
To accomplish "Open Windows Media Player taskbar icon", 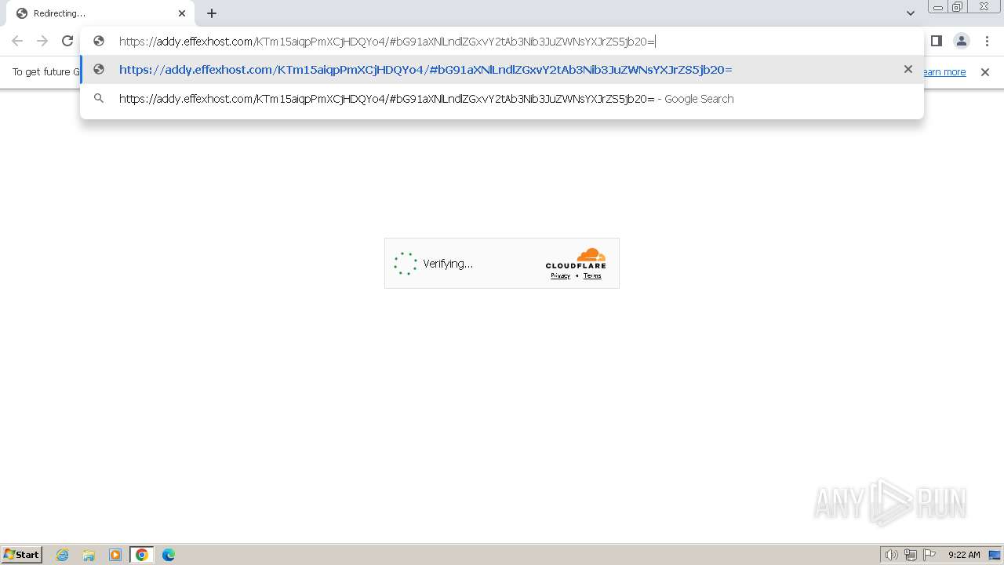I will click(x=115, y=555).
